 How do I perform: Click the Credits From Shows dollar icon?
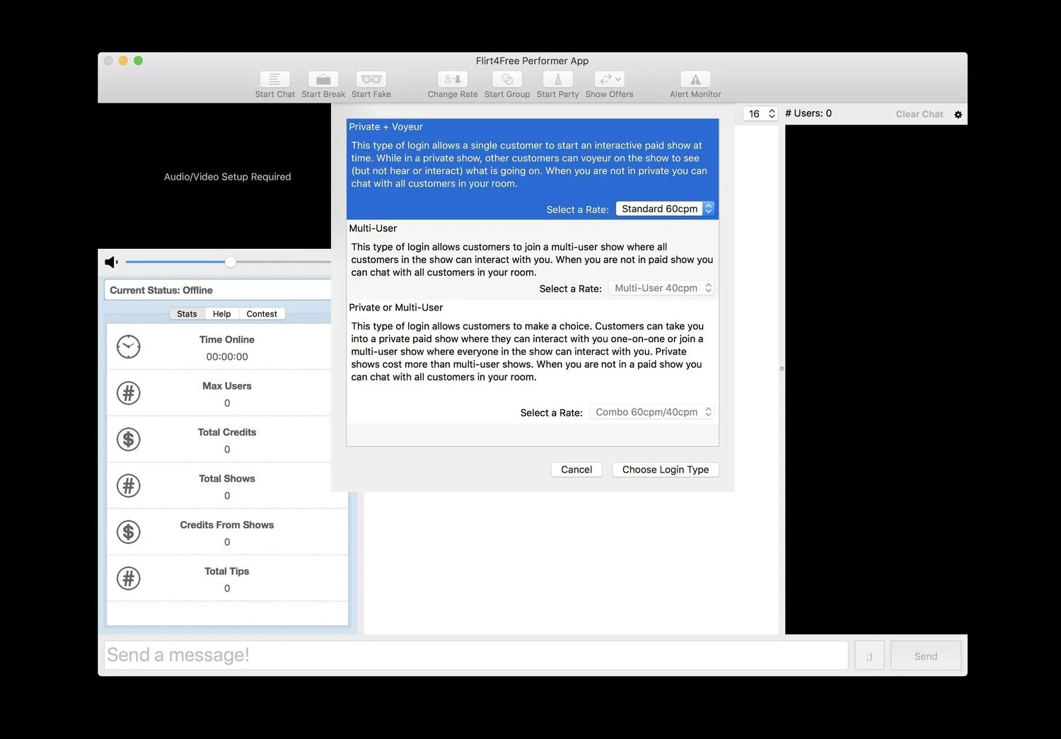coord(128,532)
